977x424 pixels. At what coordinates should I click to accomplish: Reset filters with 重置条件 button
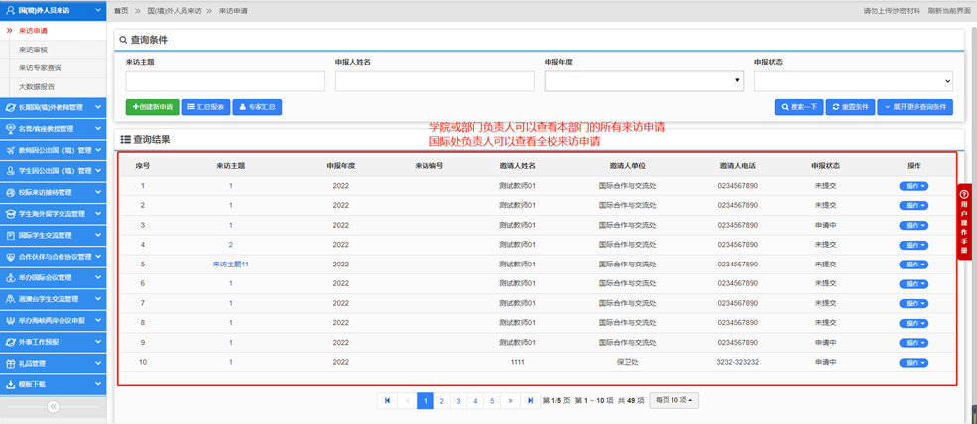(x=850, y=106)
